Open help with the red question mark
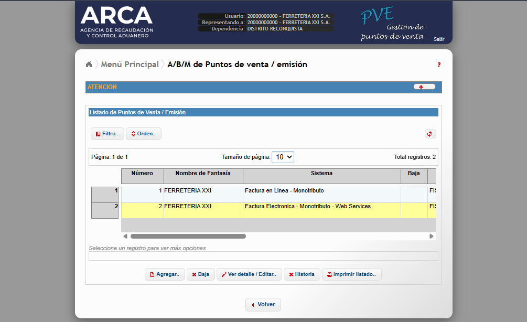The height and width of the screenshot is (322, 527). tap(438, 65)
